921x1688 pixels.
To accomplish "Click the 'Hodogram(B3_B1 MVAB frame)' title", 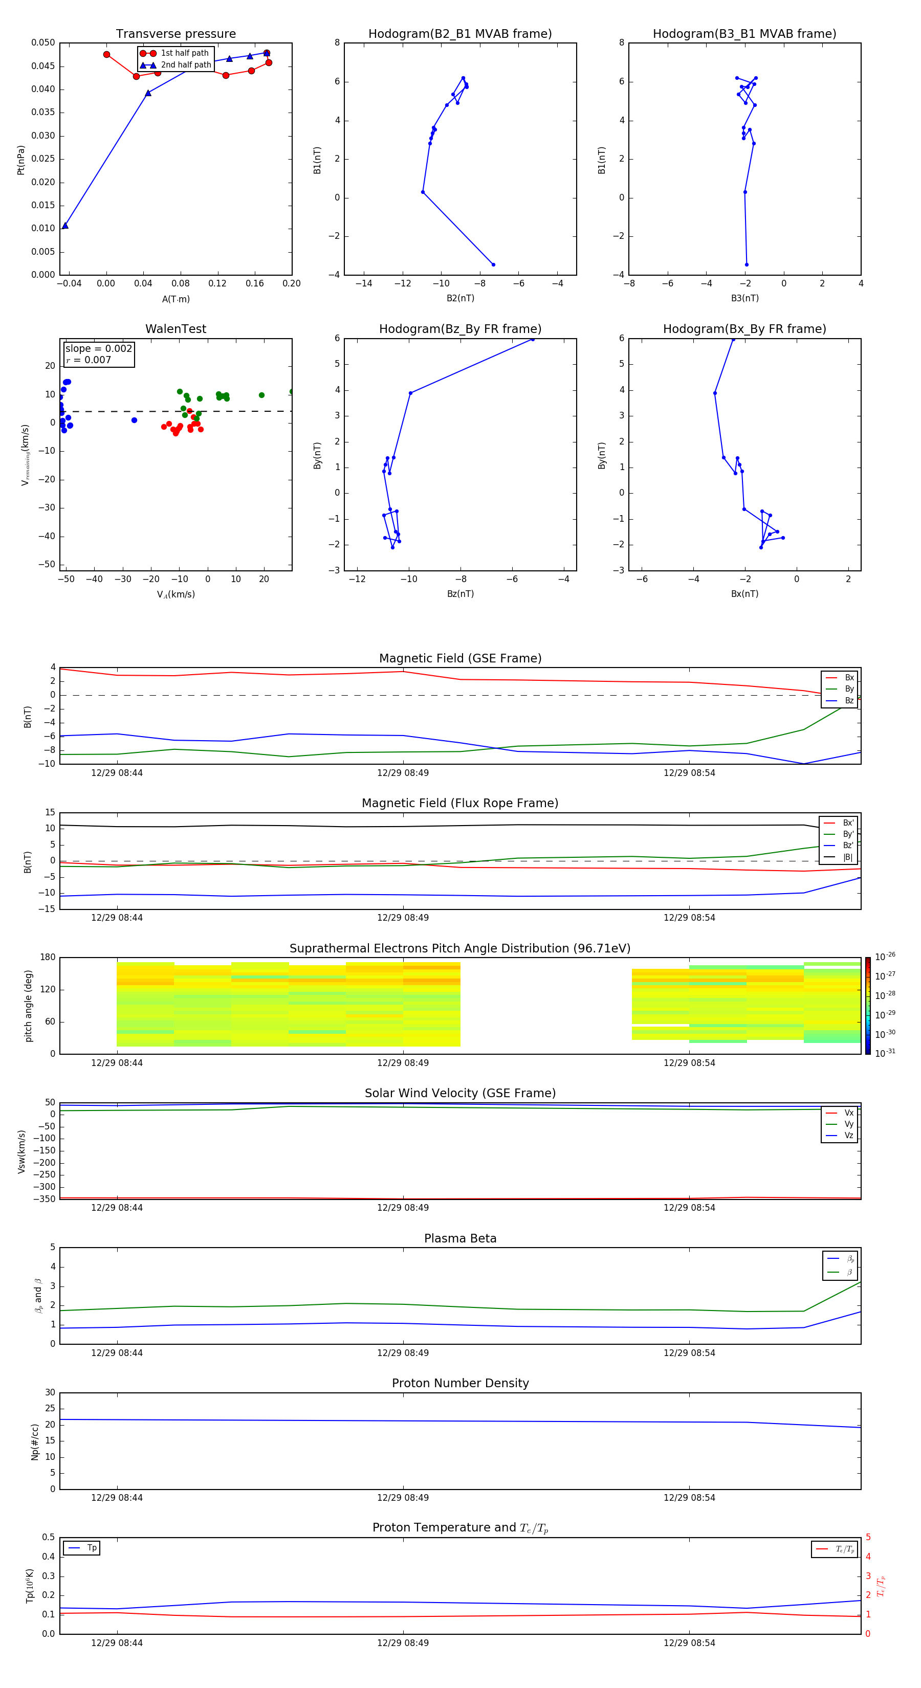I will pos(744,34).
